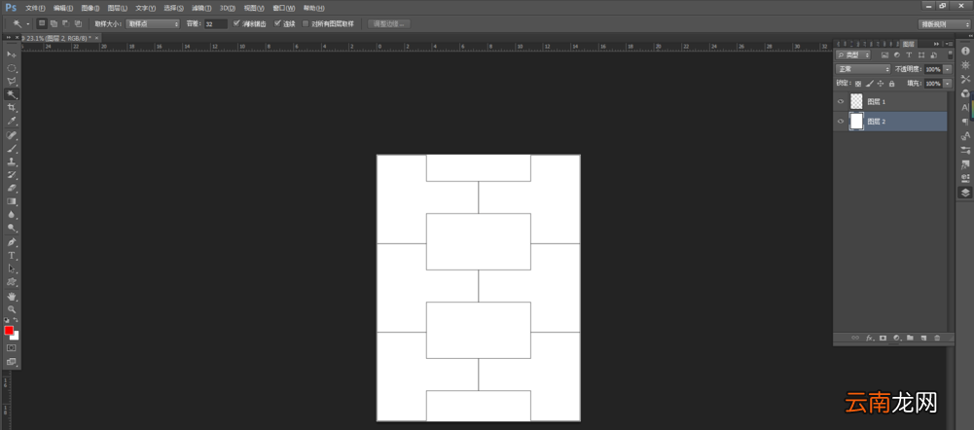Open the blend mode 正常 dropdown
Screen dimensions: 974x430
click(863, 69)
